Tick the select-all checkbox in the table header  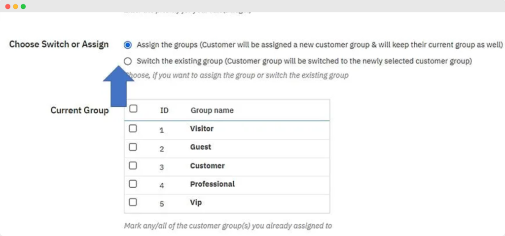pyautogui.click(x=133, y=109)
